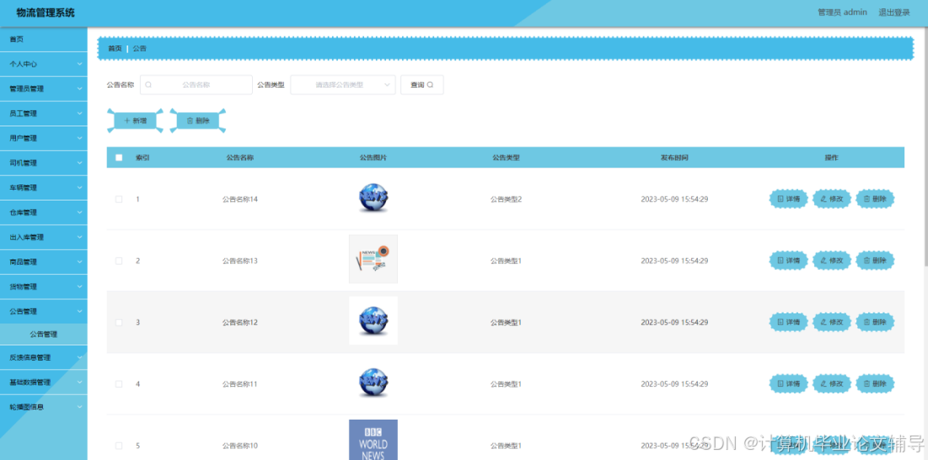Expand 司机管理 sidebar menu
Viewport: 928px width, 460px height.
[x=43, y=163]
